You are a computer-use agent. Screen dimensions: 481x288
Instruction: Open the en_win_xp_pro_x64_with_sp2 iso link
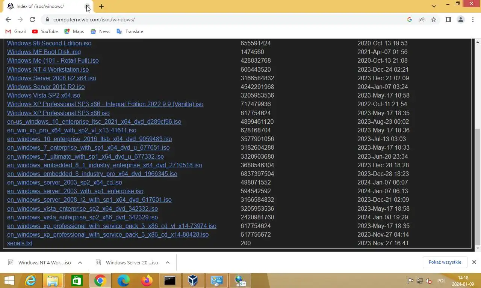pos(72,130)
